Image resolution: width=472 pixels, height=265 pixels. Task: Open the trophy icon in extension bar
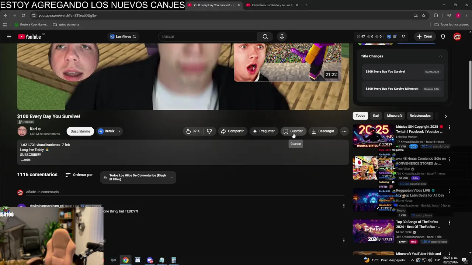[403, 36]
